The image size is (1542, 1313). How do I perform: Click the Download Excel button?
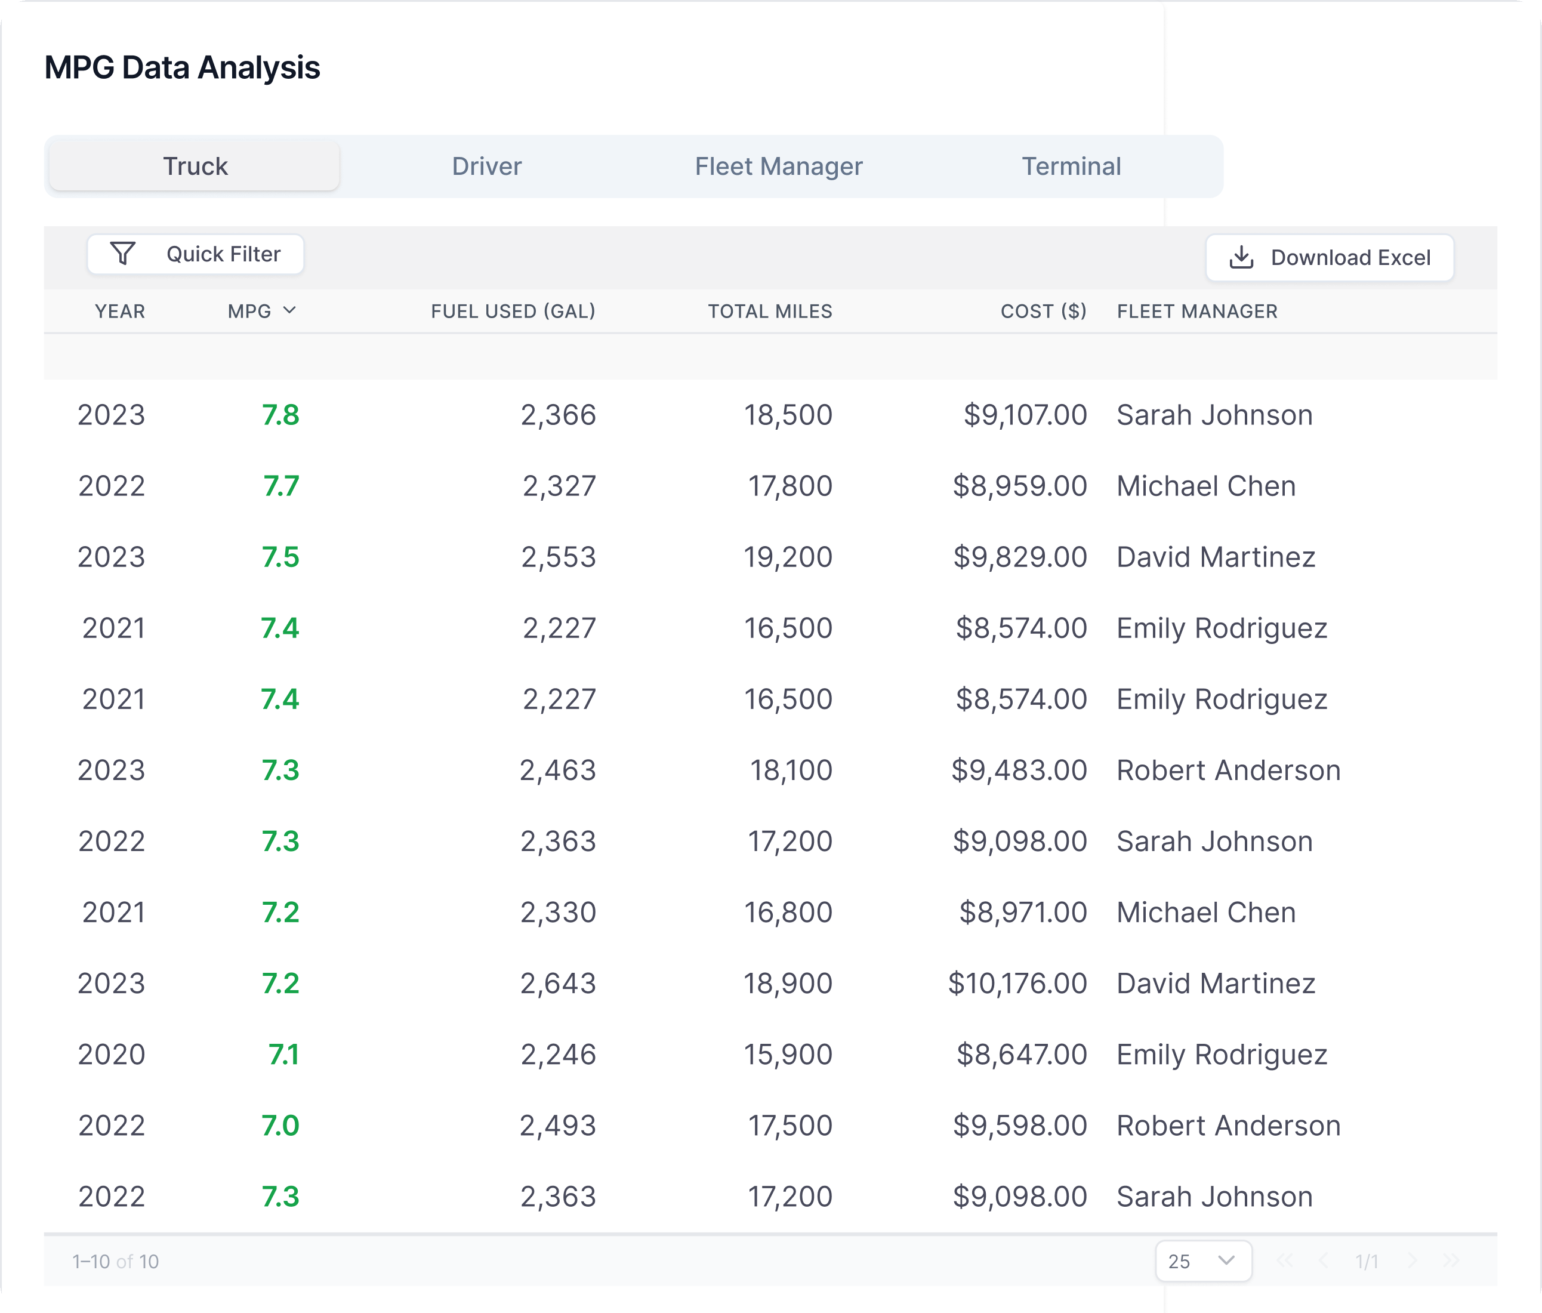(1329, 258)
